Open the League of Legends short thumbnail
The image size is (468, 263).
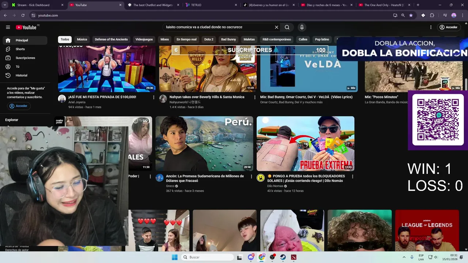pos(427,230)
